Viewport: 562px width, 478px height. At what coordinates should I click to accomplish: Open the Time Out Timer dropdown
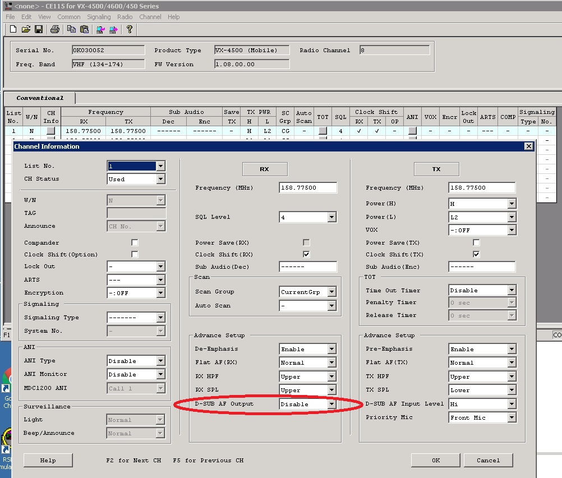click(512, 290)
